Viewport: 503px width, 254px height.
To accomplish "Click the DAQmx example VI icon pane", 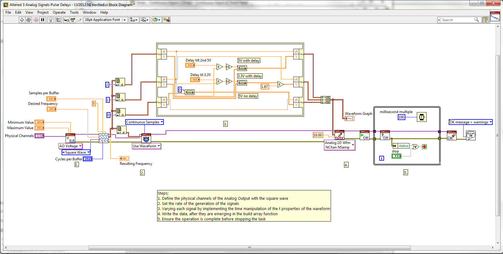I will tap(495, 16).
